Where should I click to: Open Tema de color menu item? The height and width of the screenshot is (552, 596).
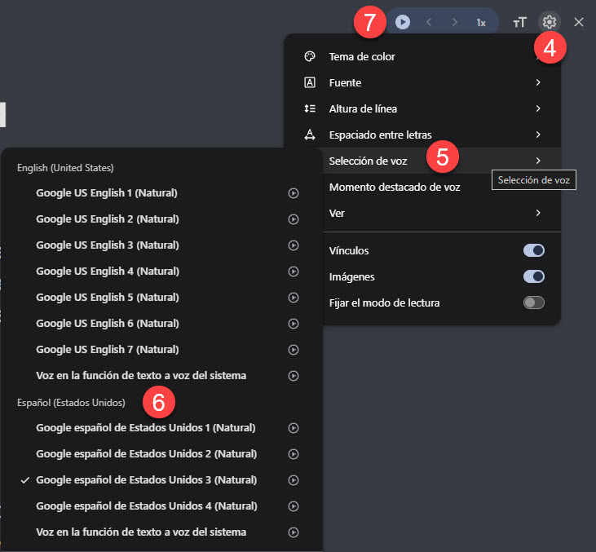(x=422, y=56)
